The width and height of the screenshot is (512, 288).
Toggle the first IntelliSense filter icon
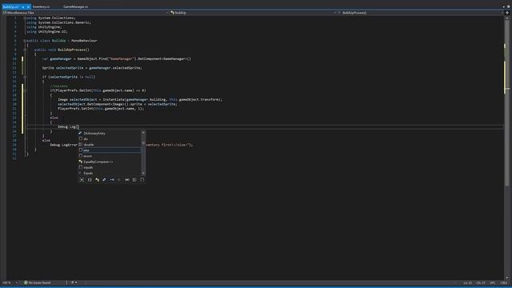point(82,179)
